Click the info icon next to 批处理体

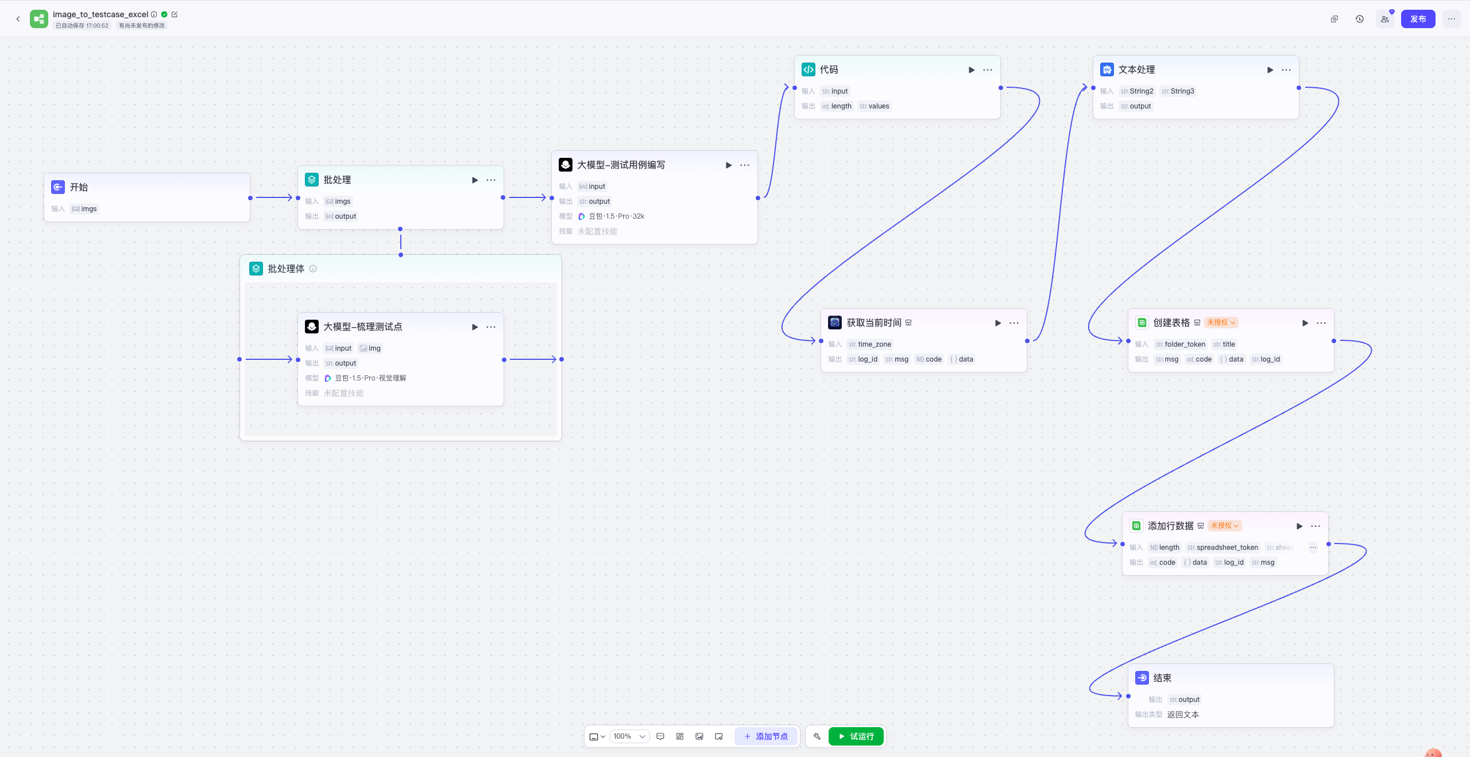(x=313, y=269)
